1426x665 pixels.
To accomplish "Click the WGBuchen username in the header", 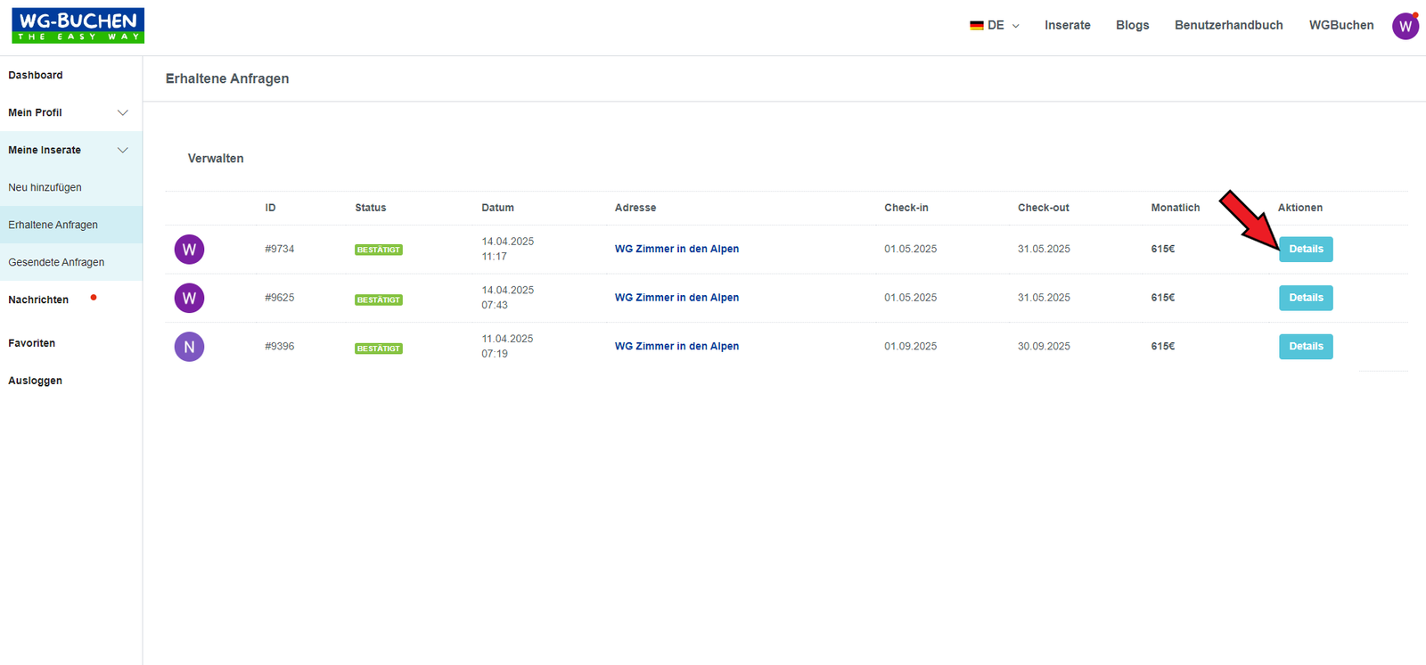I will [1341, 25].
